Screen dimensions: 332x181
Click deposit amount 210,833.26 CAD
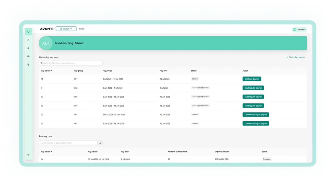point(222,159)
